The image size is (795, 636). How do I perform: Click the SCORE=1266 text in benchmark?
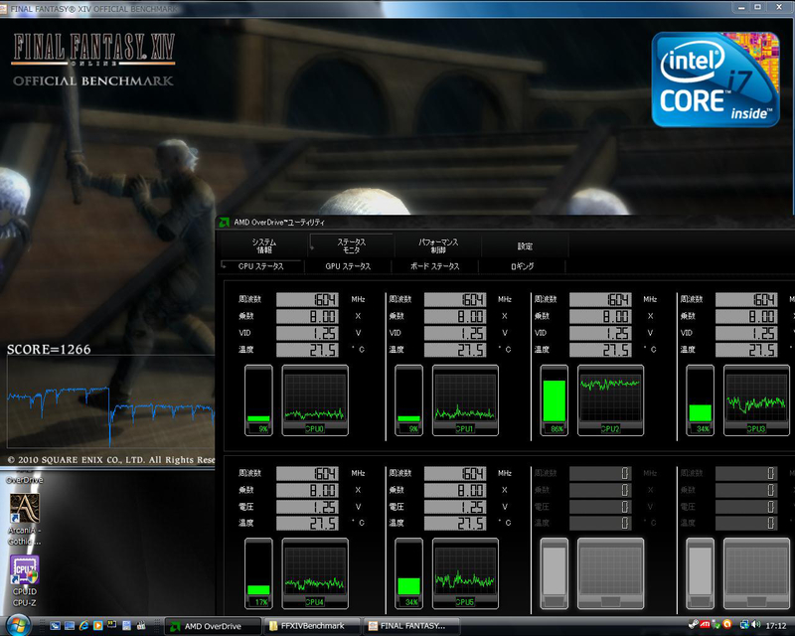click(x=49, y=350)
